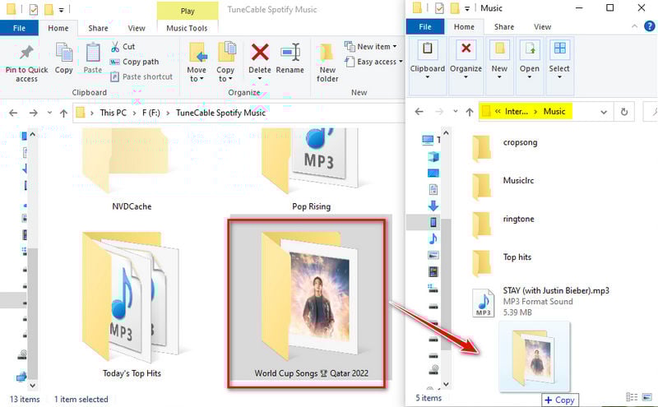The width and height of the screenshot is (658, 407).
Task: Click the Copy button in Clipboard group
Action: [64, 58]
